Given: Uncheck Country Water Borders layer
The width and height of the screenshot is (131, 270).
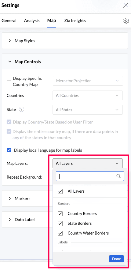Looking at the screenshot, I should tap(60, 233).
